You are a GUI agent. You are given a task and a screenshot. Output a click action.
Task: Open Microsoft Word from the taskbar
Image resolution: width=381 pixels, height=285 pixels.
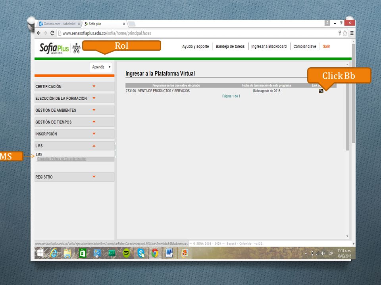[x=169, y=253]
